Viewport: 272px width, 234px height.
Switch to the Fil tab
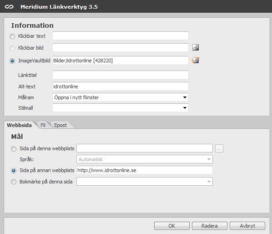click(x=43, y=125)
